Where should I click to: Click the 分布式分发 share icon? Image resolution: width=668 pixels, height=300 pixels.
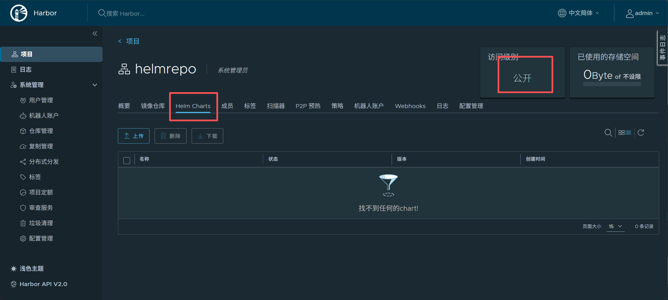click(23, 162)
